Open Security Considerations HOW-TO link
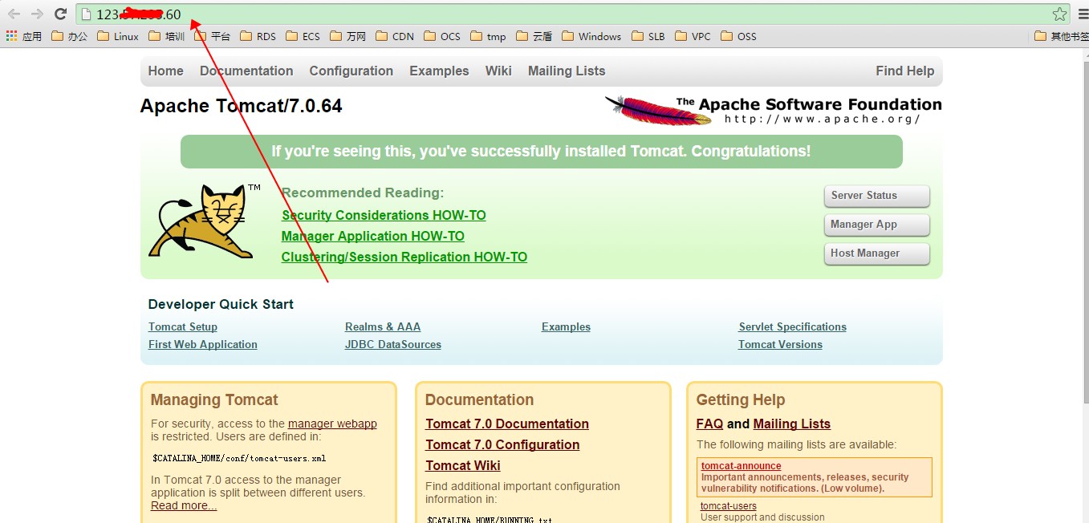The image size is (1089, 523). (x=384, y=215)
